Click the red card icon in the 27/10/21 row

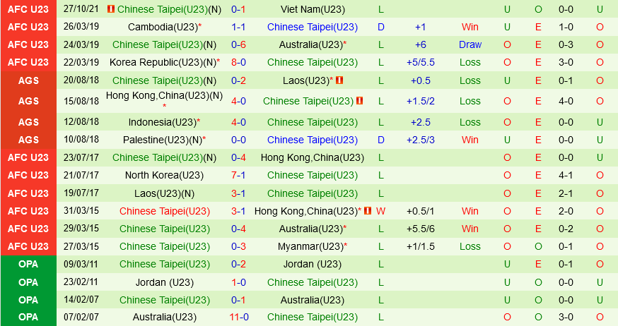pyautogui.click(x=110, y=10)
